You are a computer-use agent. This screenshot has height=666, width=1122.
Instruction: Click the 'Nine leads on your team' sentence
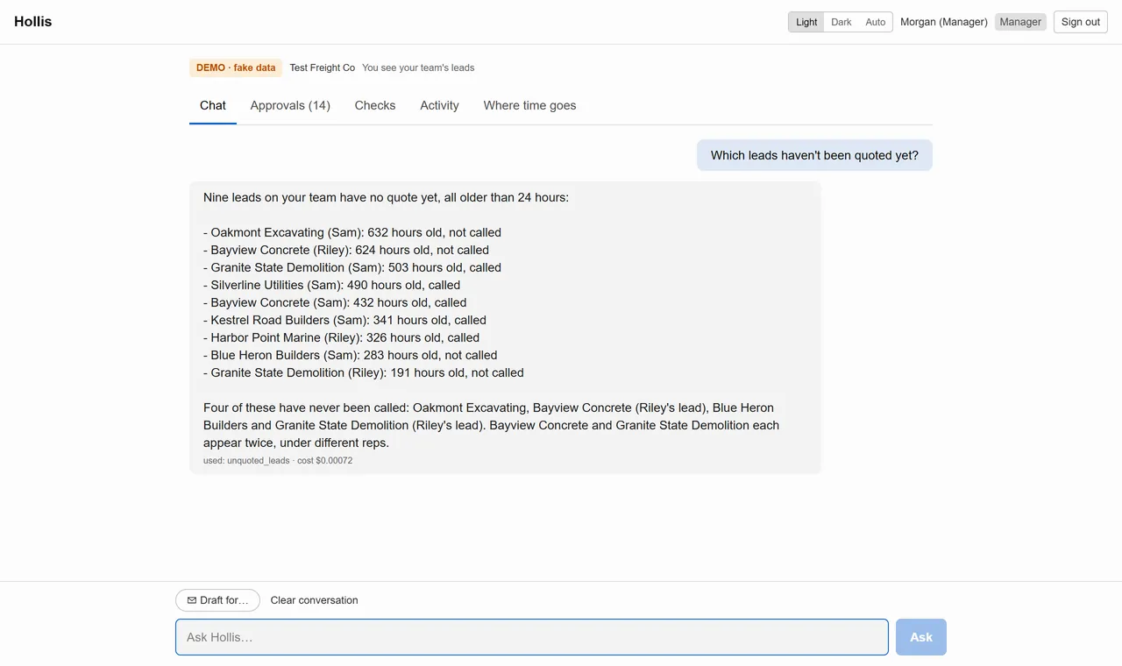pyautogui.click(x=386, y=197)
